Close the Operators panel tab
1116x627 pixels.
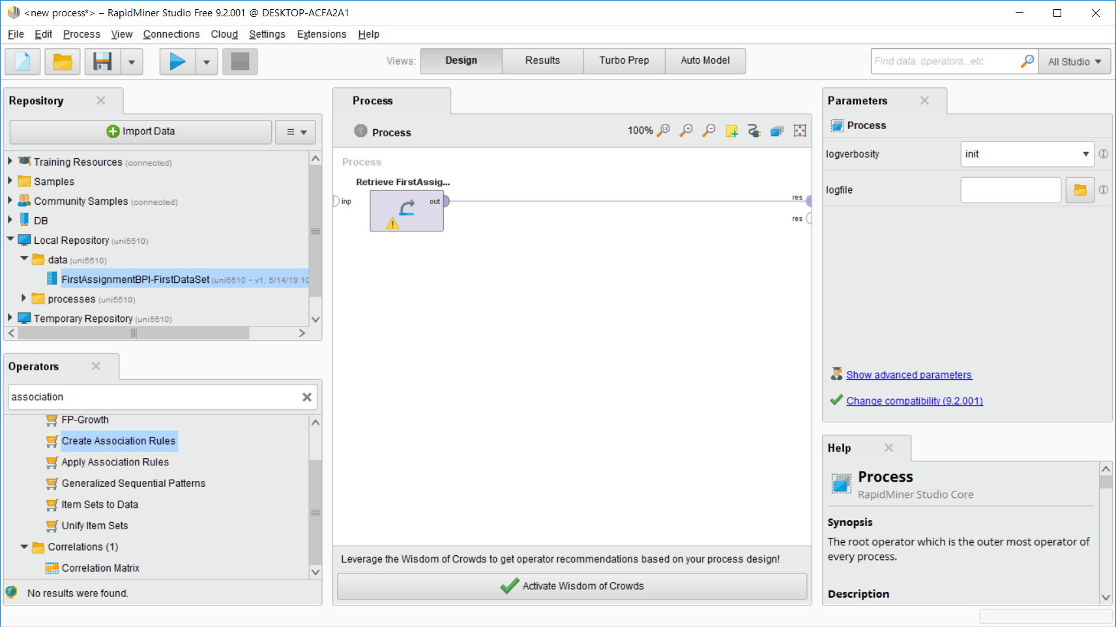click(x=96, y=366)
